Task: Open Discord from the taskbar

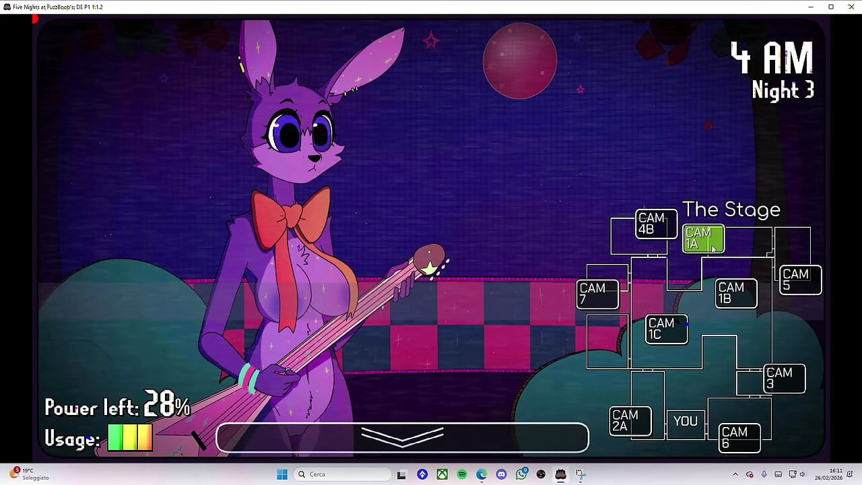Action: pos(502,474)
